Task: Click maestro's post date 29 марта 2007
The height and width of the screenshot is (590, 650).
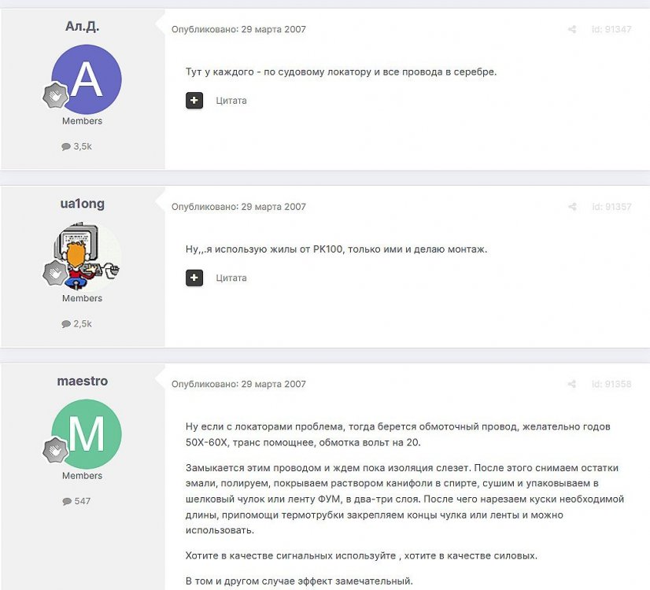Action: (273, 384)
